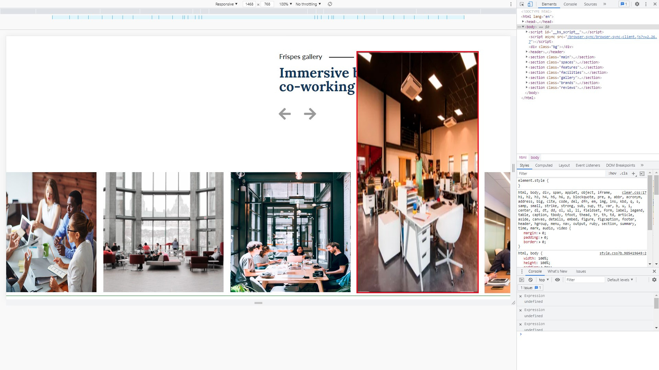Click the business meeting gallery photo
This screenshot has width=659, height=370.
tap(51, 232)
